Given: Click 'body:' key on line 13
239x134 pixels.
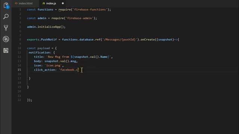Looking at the screenshot, I should [38, 61].
